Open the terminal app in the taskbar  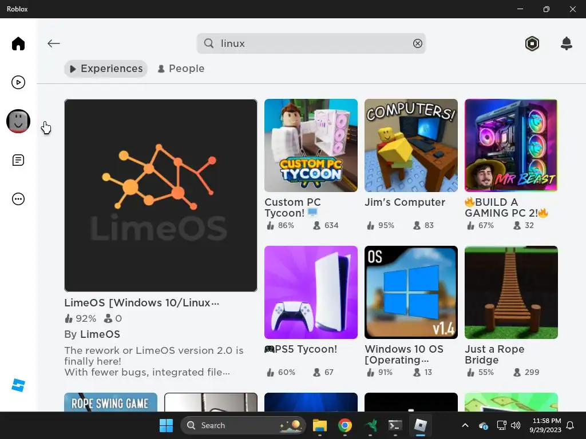tap(395, 425)
